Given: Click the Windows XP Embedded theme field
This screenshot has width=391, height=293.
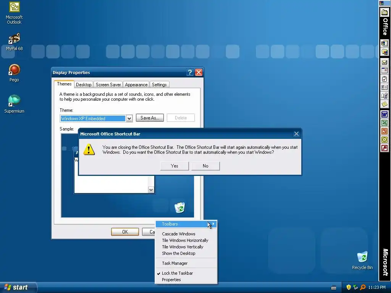Looking at the screenshot, I should (93, 119).
